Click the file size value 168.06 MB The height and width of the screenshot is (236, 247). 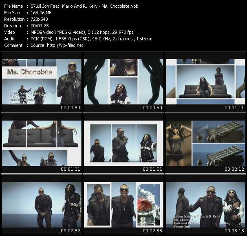pos(41,13)
